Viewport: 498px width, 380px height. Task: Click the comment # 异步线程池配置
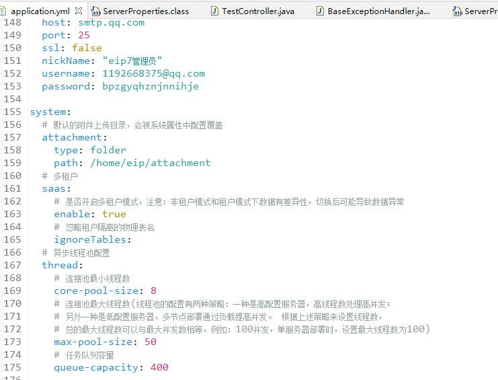(76, 253)
